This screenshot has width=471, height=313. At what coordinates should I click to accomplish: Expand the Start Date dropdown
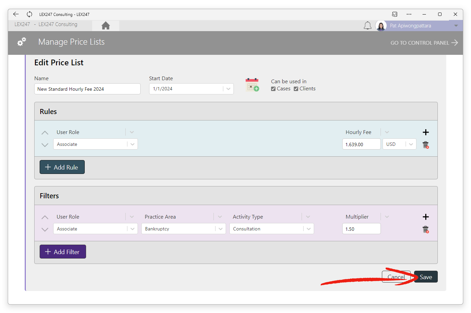tap(228, 89)
